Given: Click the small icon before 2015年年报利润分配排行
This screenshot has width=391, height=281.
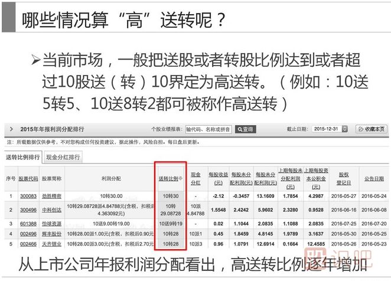Looking at the screenshot, I should pos(12,129).
